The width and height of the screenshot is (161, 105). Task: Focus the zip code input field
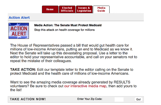click(119, 99)
